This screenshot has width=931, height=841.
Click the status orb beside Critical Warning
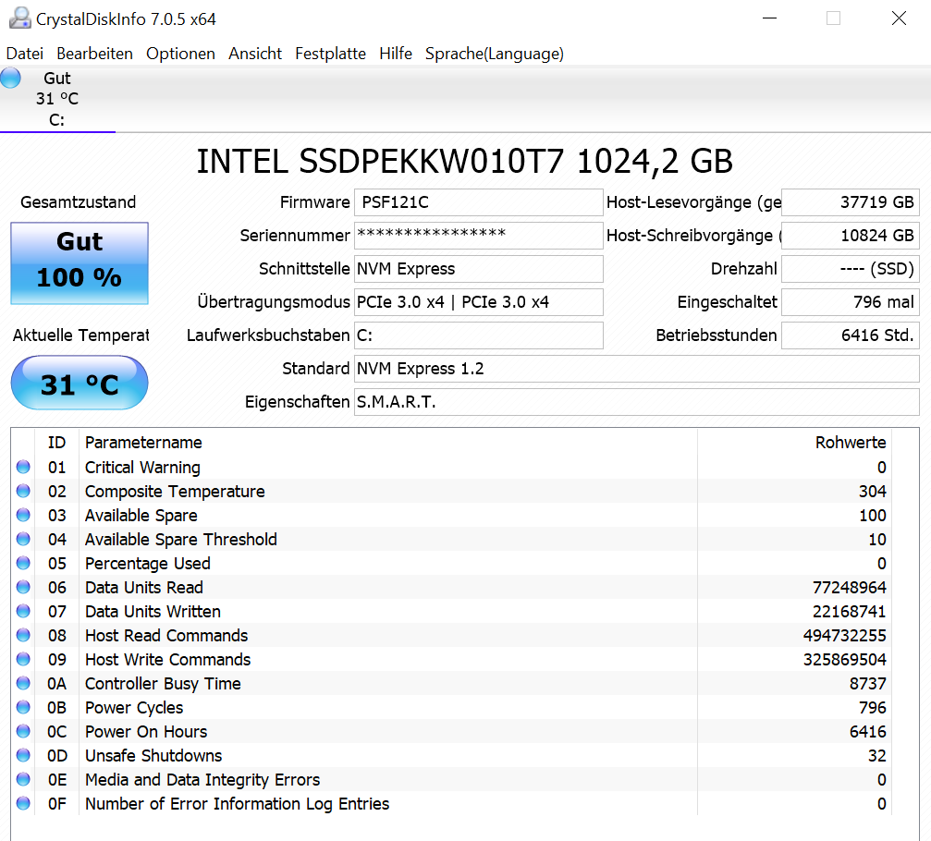click(23, 468)
